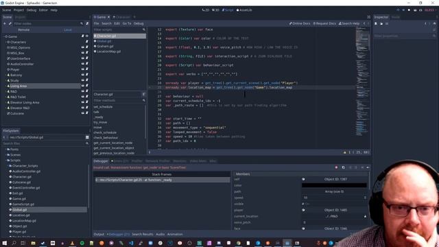Viewport: 439px width, 247px height.
Task: Toggle distraction-free mode expand icon
Action: pyautogui.click(x=369, y=17)
